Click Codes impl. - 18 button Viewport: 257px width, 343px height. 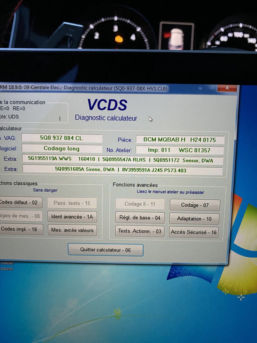[x=21, y=229]
